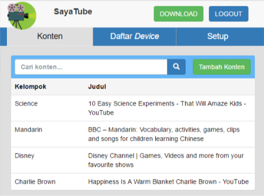
Task: Sort by the Kelompok column header
Action: point(30,87)
